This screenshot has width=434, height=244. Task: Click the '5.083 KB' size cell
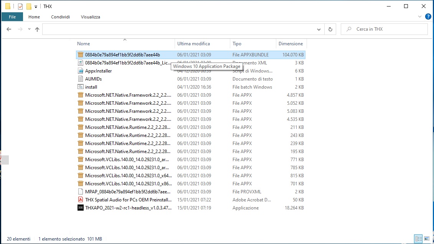(x=295, y=111)
